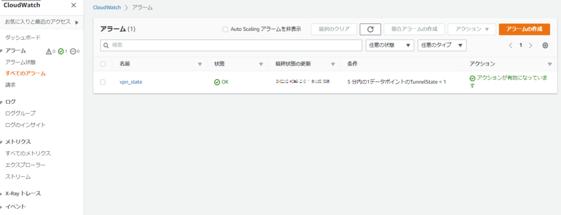Toggle Auto Scaling アラームを非表示 checkbox
The width and height of the screenshot is (561, 215).
[x=225, y=29]
